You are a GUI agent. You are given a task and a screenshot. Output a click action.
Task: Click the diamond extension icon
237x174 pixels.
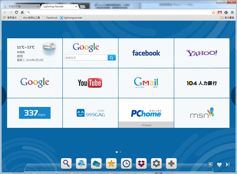[226, 12]
